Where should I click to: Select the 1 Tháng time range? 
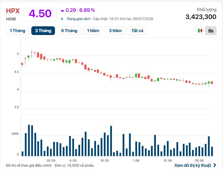pyautogui.click(x=18, y=31)
